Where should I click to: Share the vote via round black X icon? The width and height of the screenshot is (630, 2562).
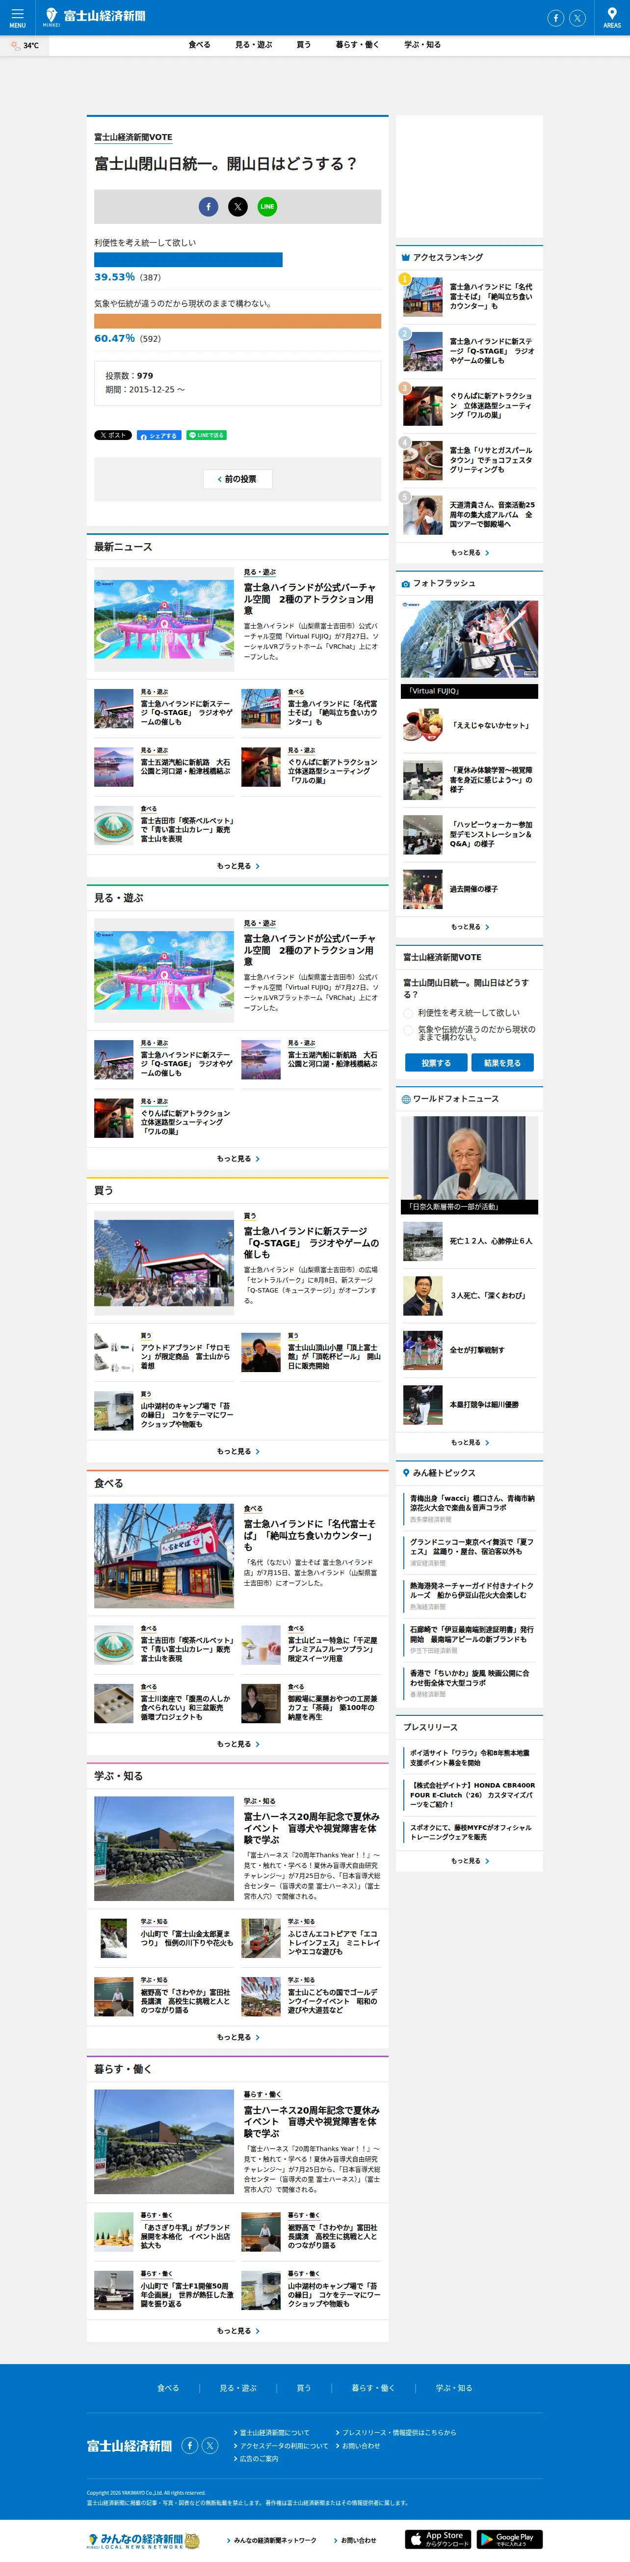(238, 207)
